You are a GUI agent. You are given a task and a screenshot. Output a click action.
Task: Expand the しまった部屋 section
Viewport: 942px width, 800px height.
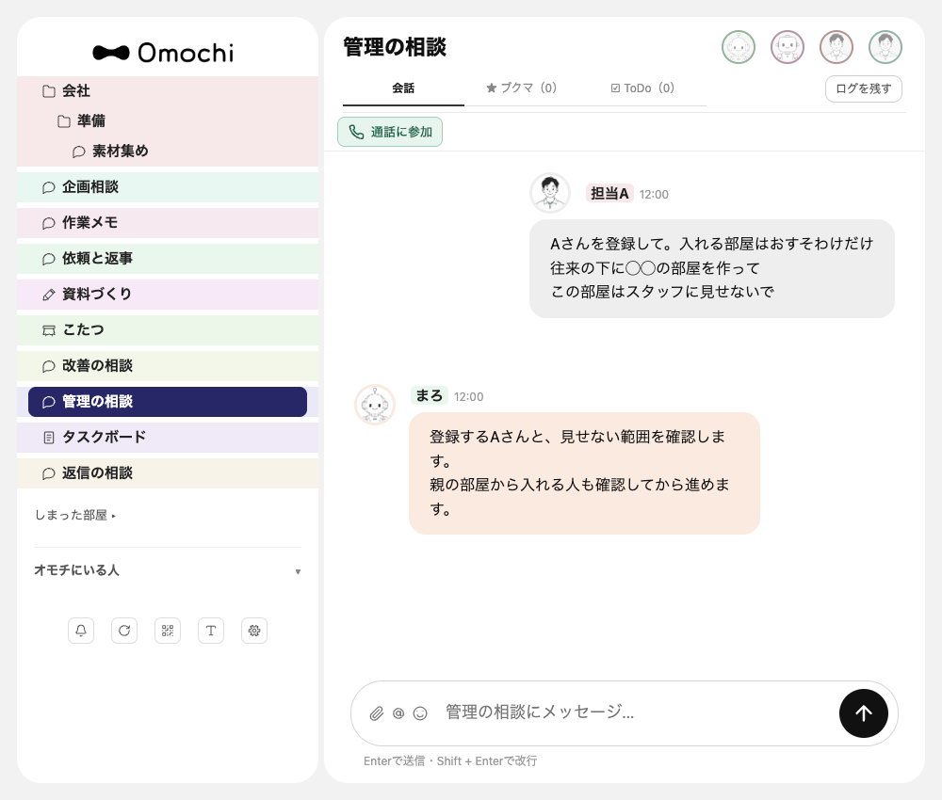pos(75,515)
